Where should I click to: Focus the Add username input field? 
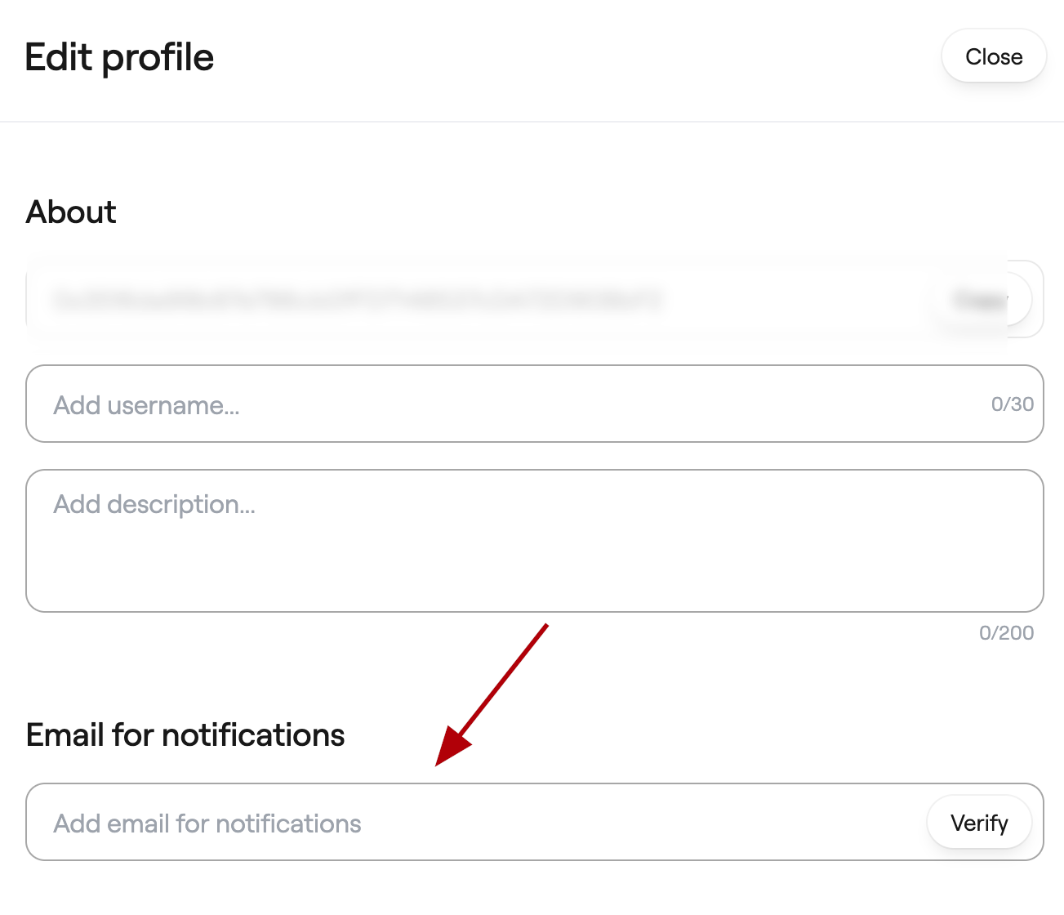tap(506, 404)
